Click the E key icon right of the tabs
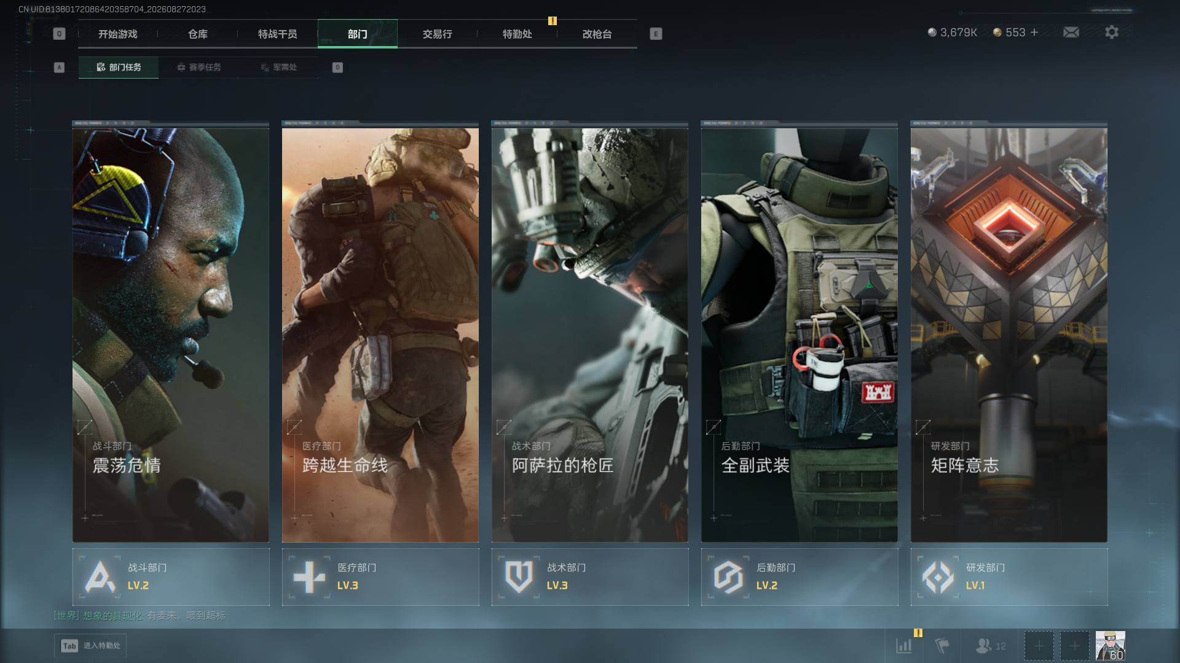This screenshot has width=1180, height=663. tap(656, 34)
